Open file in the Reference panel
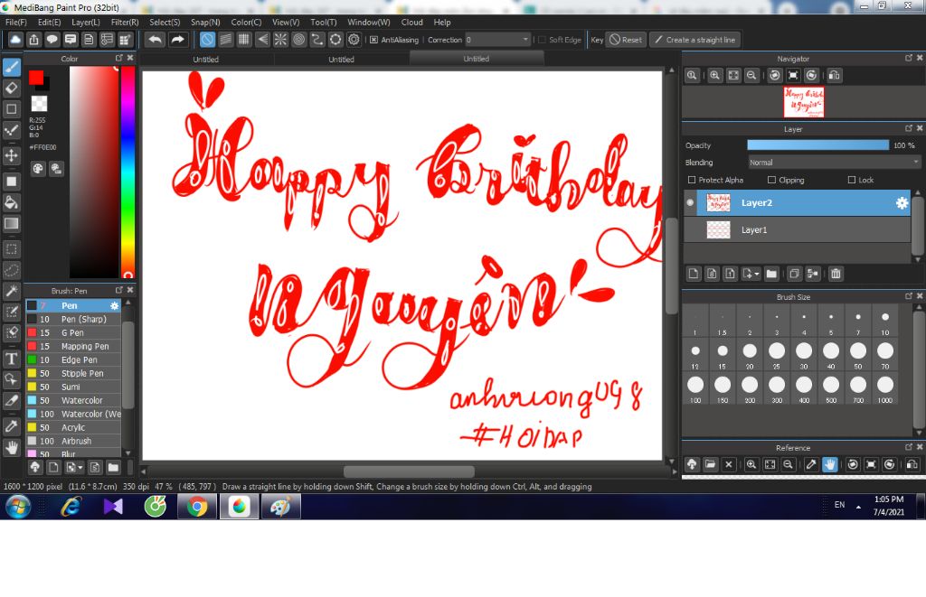Screen dimensions: 926x597 [x=710, y=465]
